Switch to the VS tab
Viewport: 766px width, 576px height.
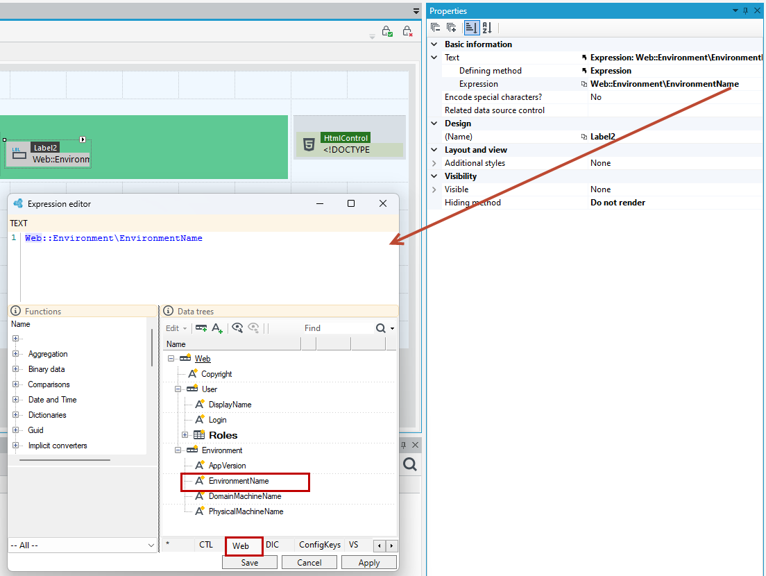354,545
